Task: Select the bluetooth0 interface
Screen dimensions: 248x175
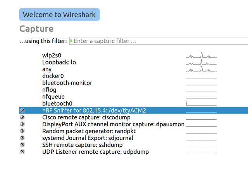Action: point(57,104)
